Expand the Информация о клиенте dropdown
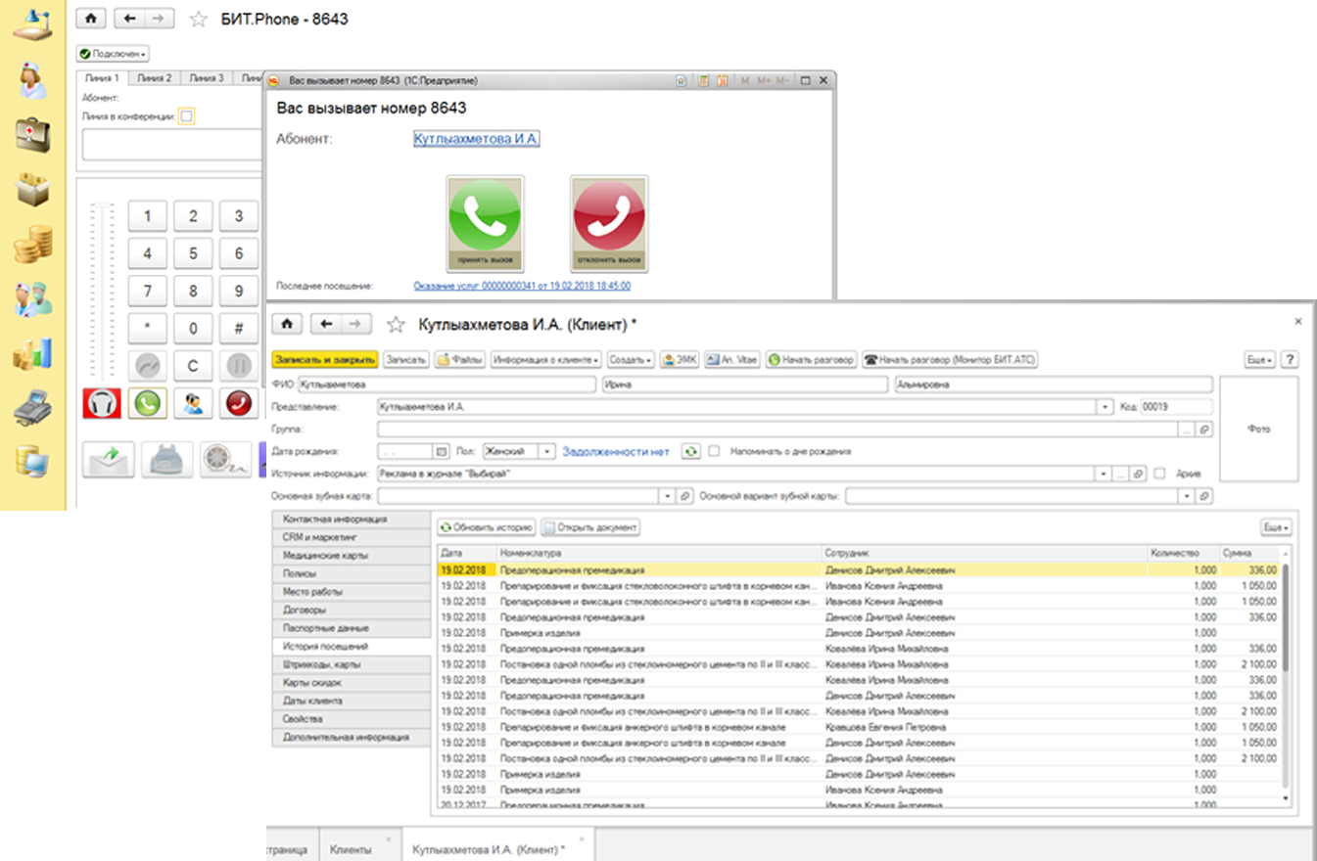 [x=545, y=360]
